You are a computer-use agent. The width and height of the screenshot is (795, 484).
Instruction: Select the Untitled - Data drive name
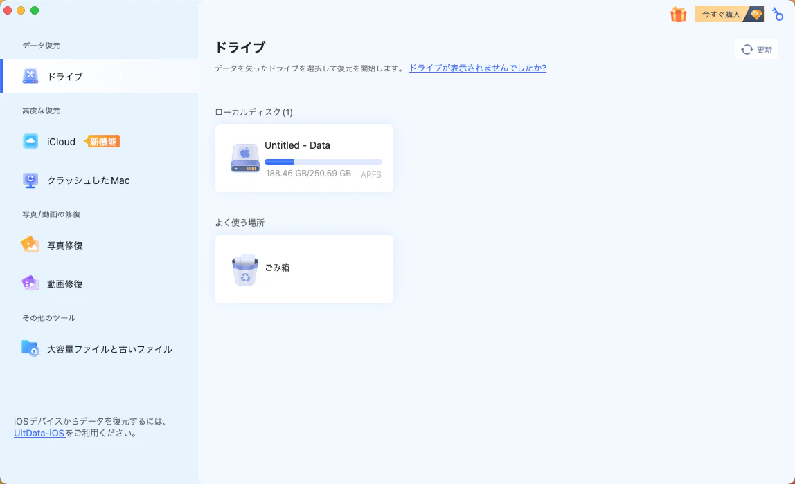coord(297,145)
